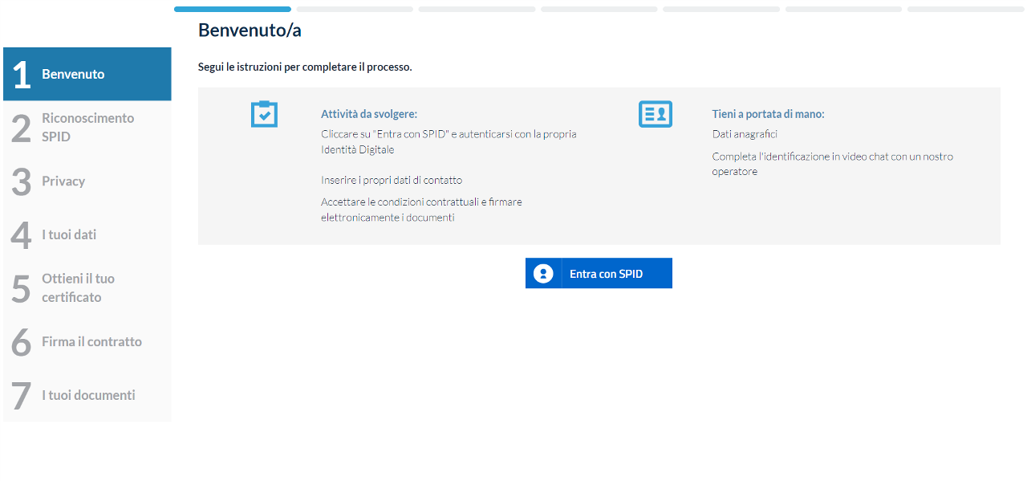This screenshot has height=481, width=1027.
Task: Click the active blue progress bar segment
Action: coord(232,9)
